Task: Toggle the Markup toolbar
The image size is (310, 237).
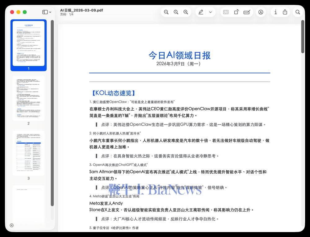Action: [x=261, y=12]
